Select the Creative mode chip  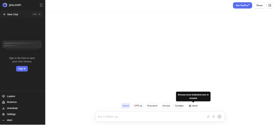pos(179,106)
